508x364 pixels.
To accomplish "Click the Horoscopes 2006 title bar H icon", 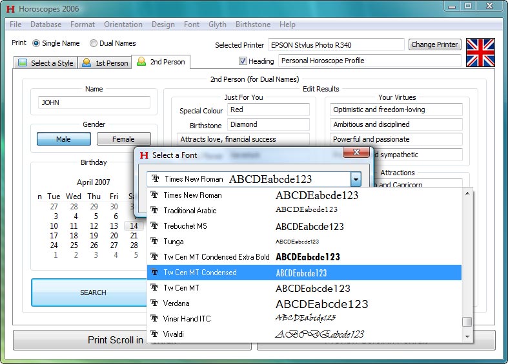I will click(10, 9).
